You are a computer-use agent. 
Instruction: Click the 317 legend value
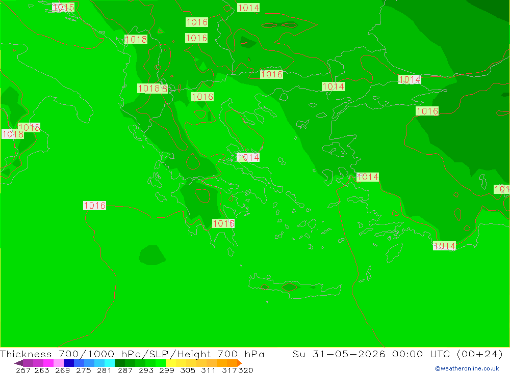point(229,370)
